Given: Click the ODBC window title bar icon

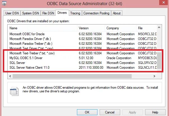Looking at the screenshot, I should 4,3.
